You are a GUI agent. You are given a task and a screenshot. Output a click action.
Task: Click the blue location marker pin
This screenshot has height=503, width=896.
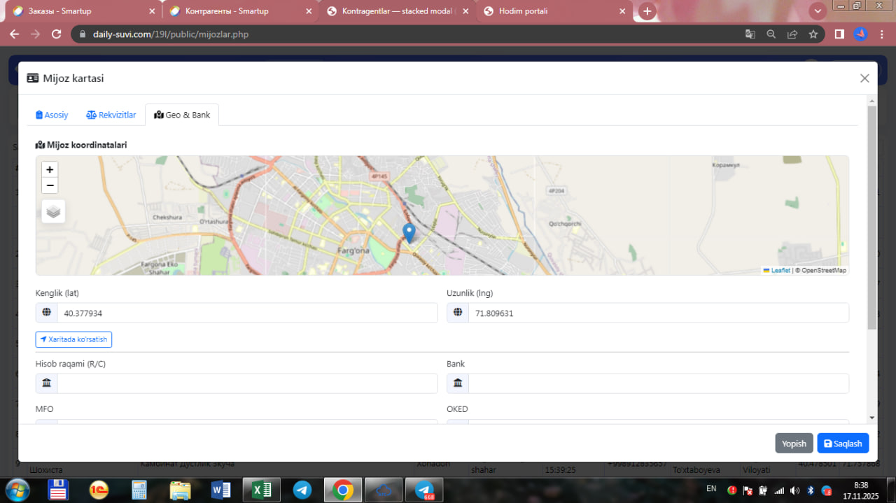pos(409,233)
